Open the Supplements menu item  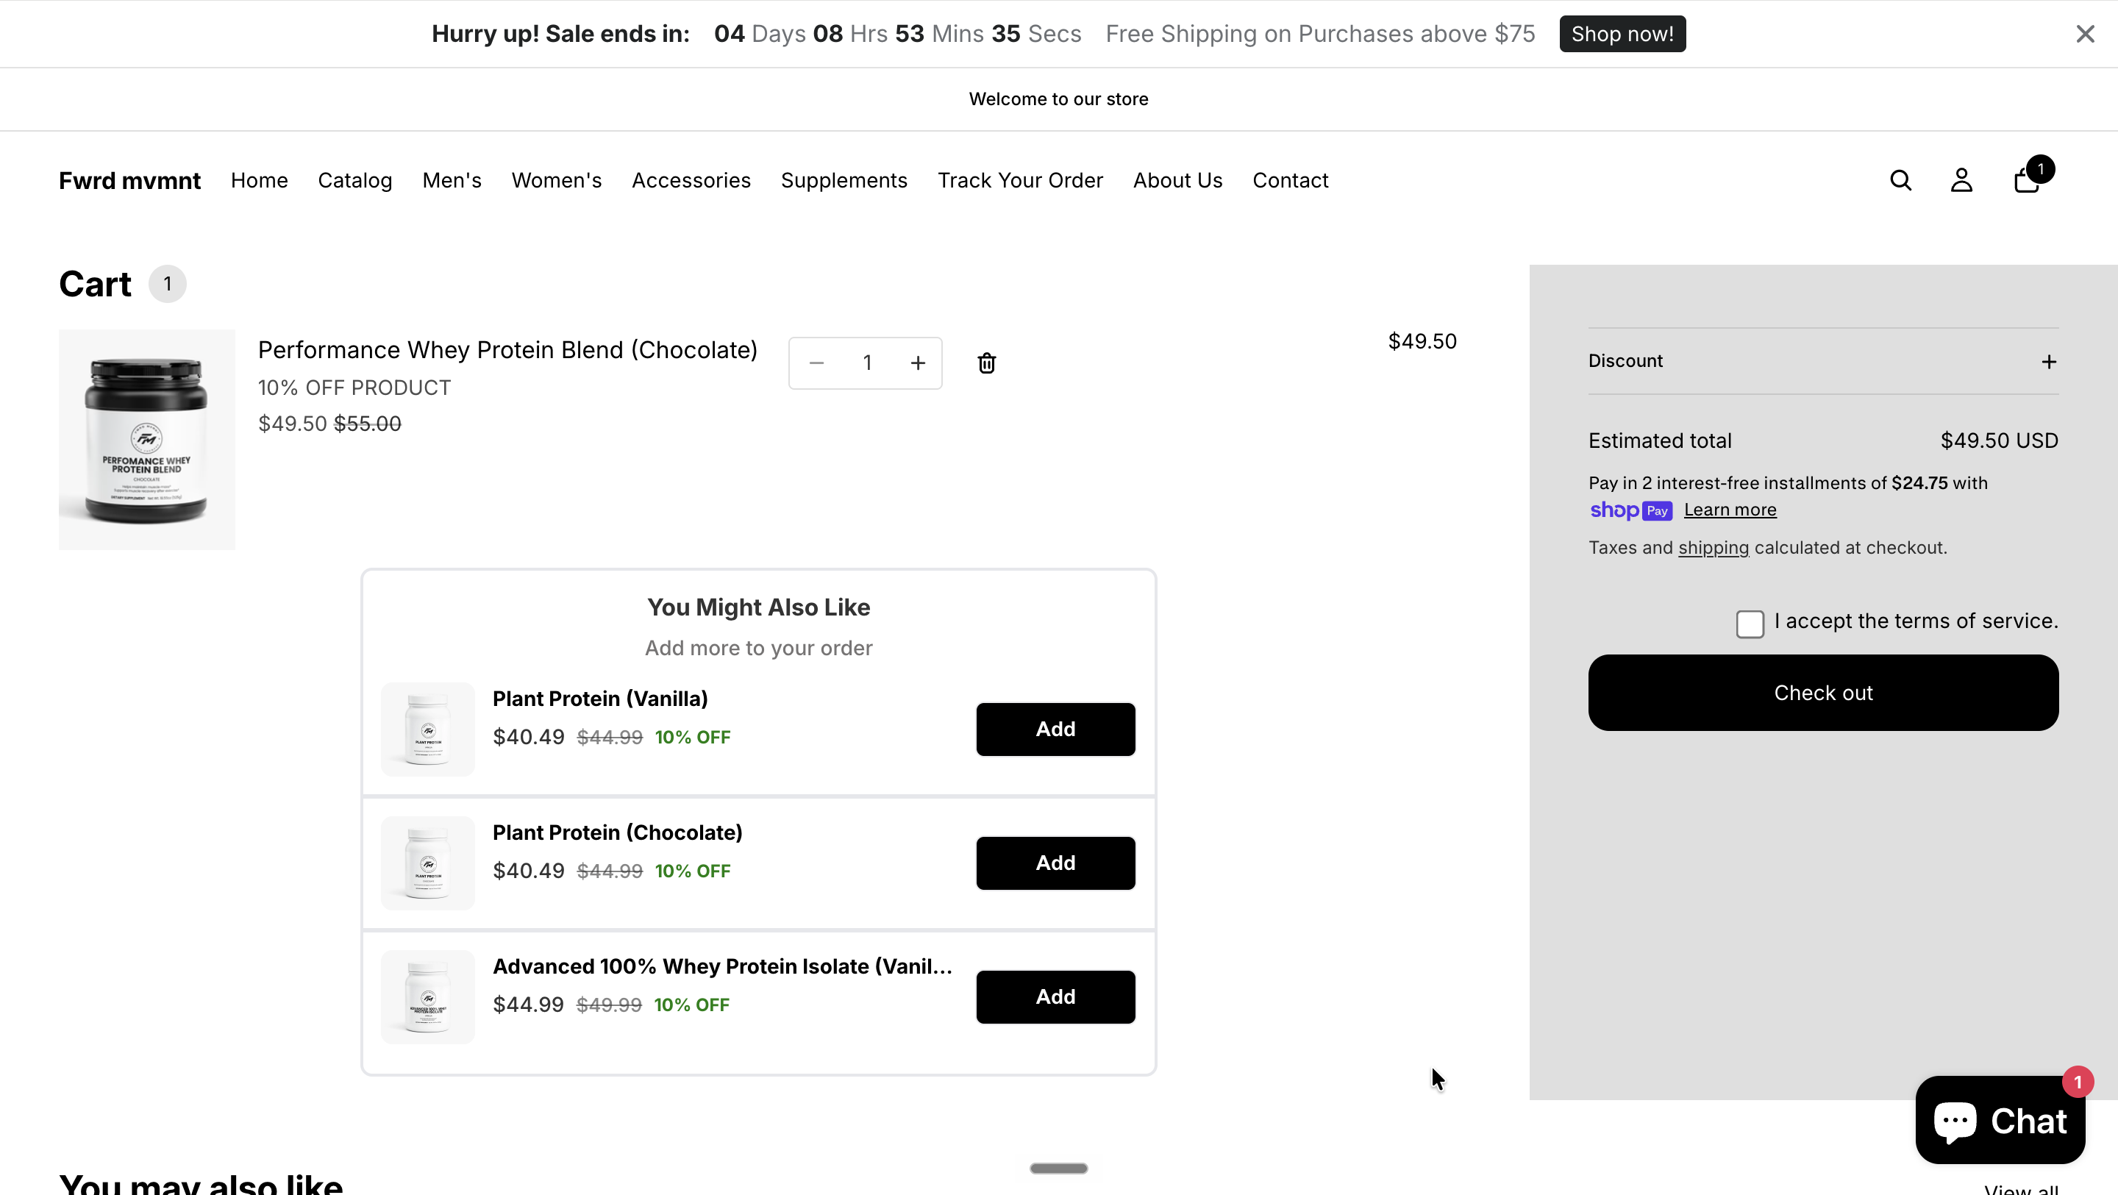pos(844,180)
